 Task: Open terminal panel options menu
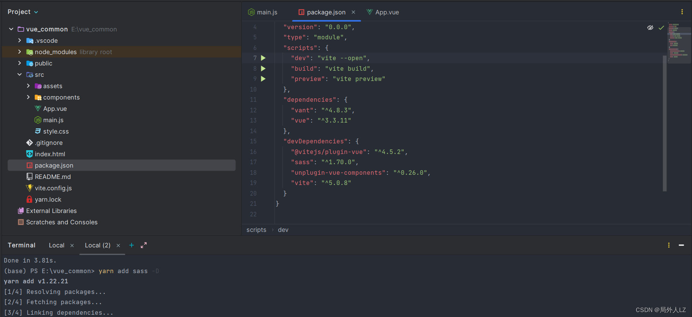(x=669, y=245)
